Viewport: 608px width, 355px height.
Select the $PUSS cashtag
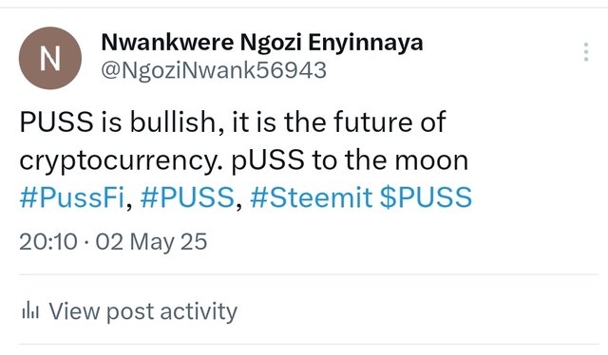click(426, 197)
